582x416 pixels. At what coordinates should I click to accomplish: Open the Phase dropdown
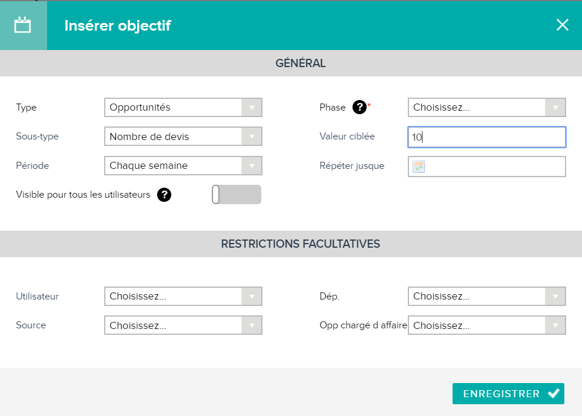point(487,107)
